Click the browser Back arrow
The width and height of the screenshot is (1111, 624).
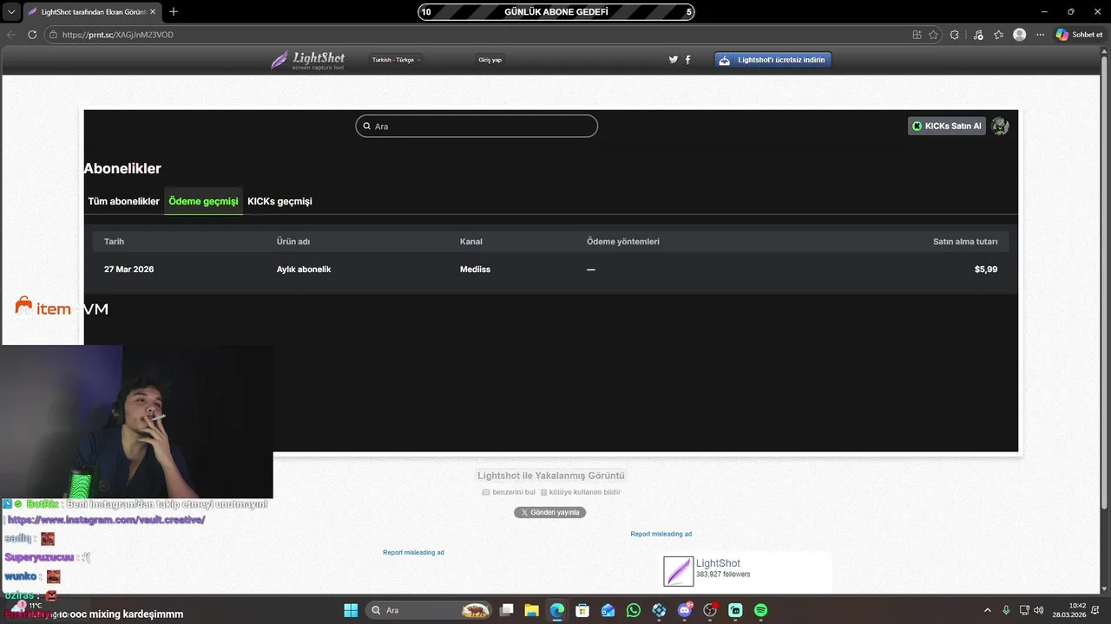coord(11,35)
